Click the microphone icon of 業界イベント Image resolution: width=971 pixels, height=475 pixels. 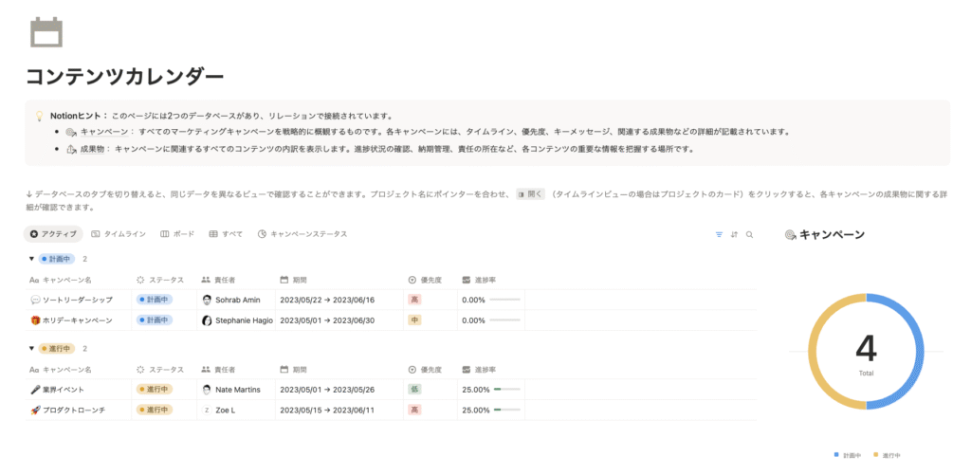35,390
